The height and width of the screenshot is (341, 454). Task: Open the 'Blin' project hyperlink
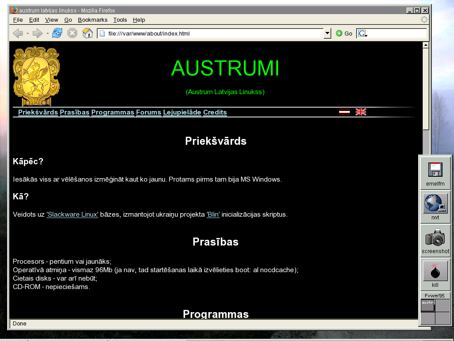click(x=213, y=214)
